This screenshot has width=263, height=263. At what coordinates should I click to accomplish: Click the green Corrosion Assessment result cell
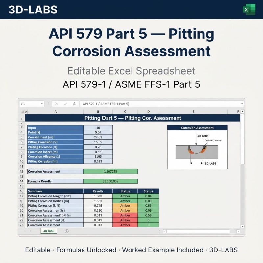pos(110,171)
